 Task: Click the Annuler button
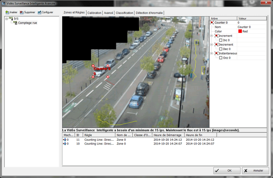tap(256, 170)
